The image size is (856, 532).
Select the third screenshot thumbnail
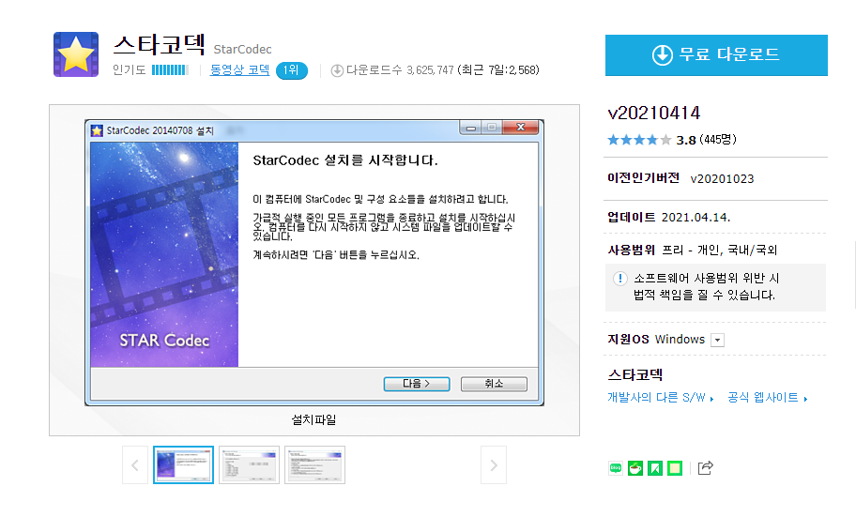point(314,464)
